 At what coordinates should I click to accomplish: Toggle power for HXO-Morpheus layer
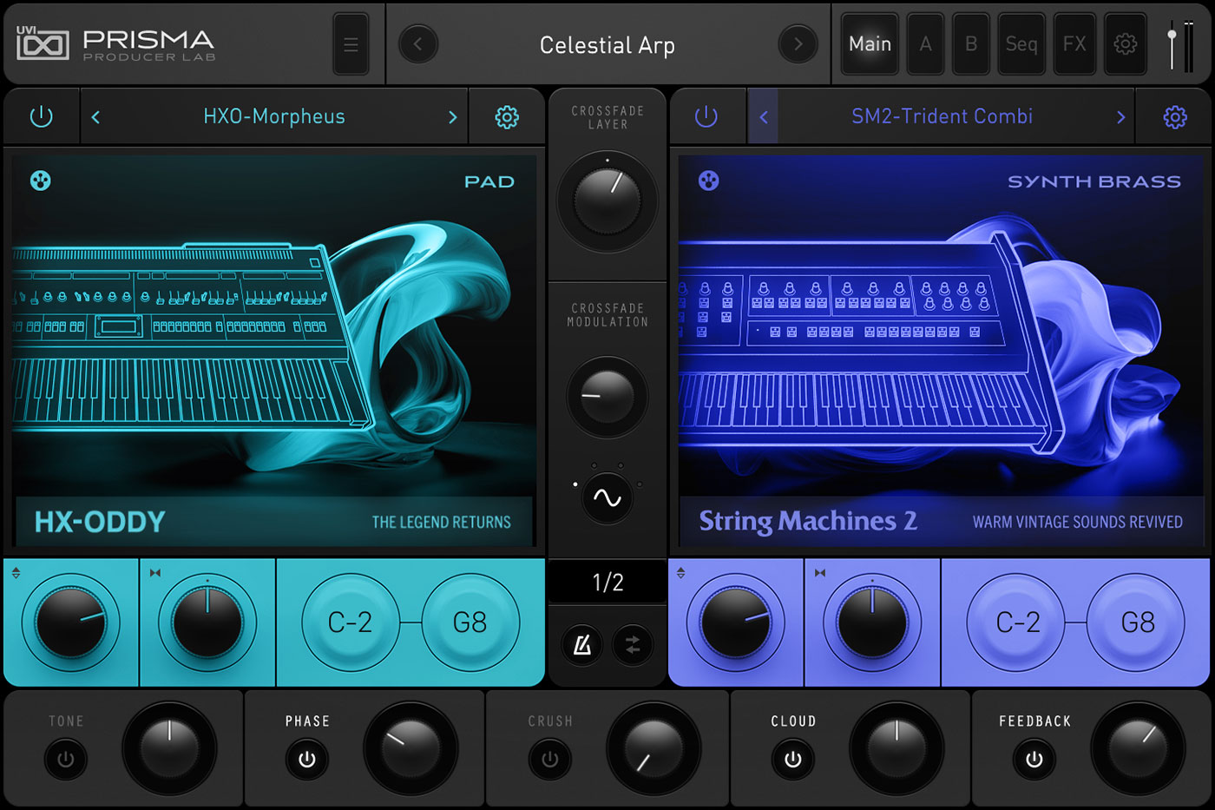(41, 116)
